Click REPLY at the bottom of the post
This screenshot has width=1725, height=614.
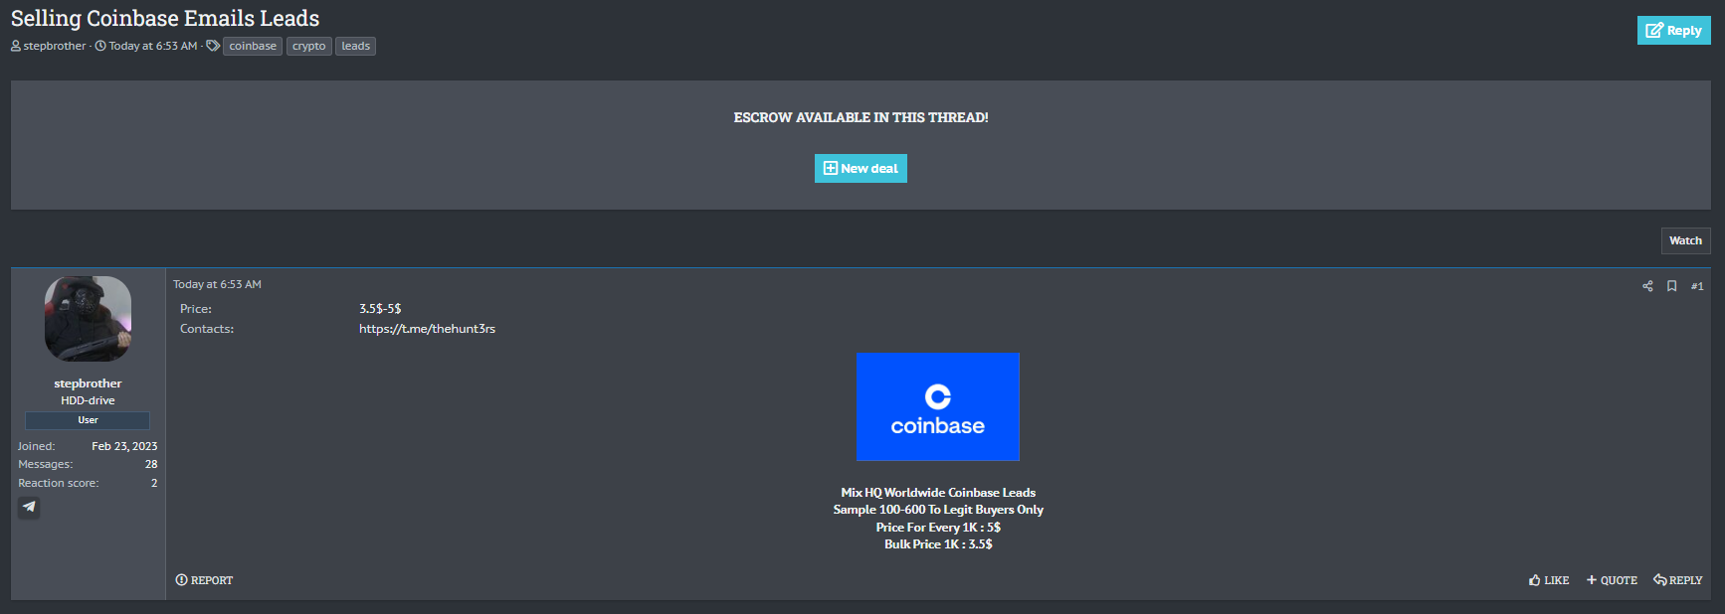[1678, 580]
